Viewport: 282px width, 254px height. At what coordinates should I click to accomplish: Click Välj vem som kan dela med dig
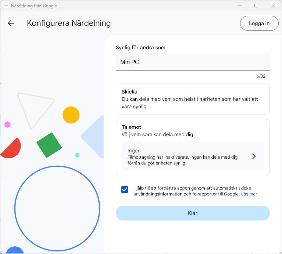point(157,134)
